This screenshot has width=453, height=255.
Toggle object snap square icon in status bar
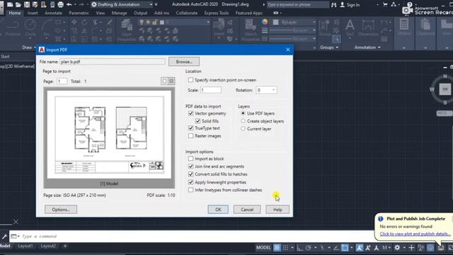[x=345, y=247]
